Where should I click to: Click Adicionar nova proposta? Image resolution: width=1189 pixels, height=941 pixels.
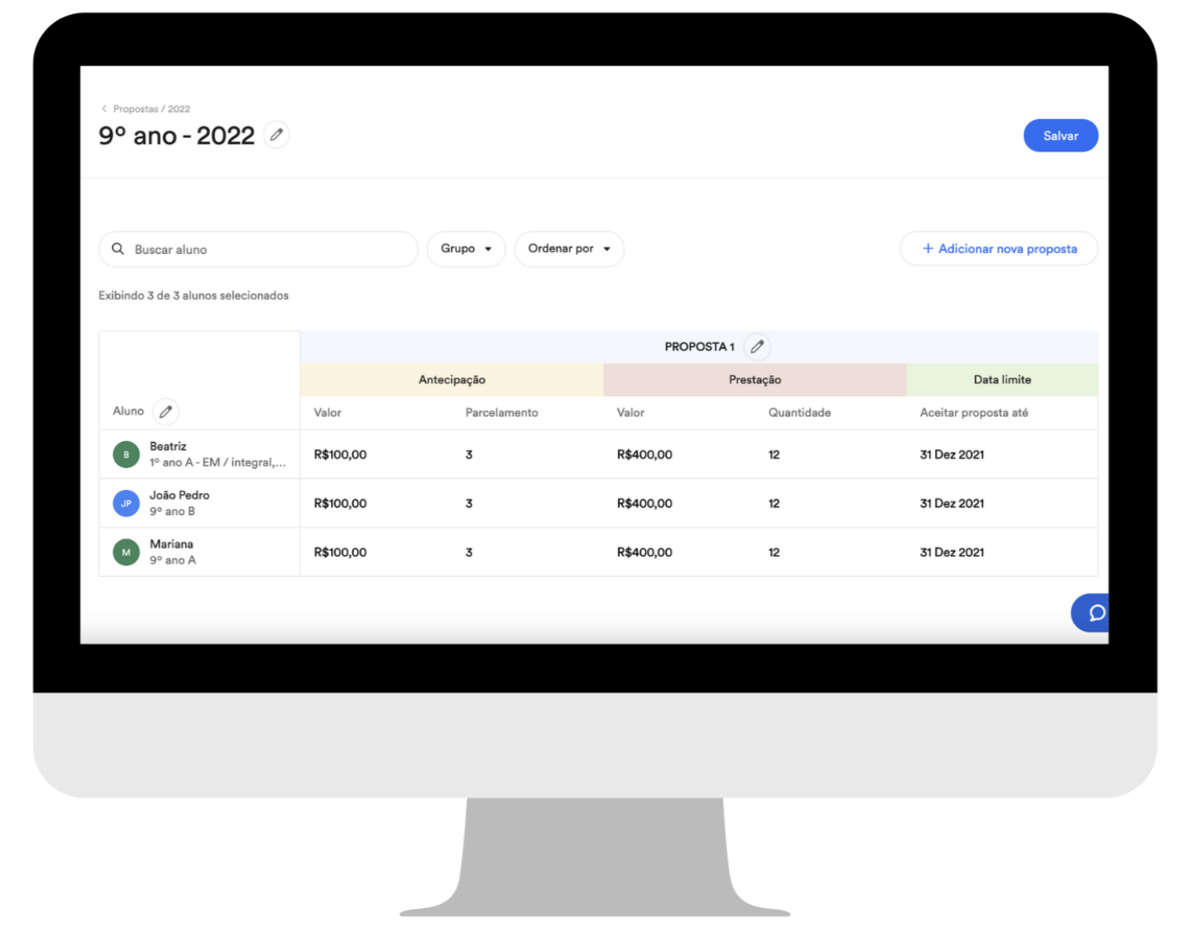click(x=999, y=249)
